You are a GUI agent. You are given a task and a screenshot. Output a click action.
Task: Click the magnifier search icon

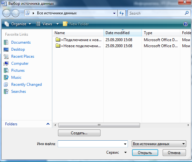tap(187, 13)
